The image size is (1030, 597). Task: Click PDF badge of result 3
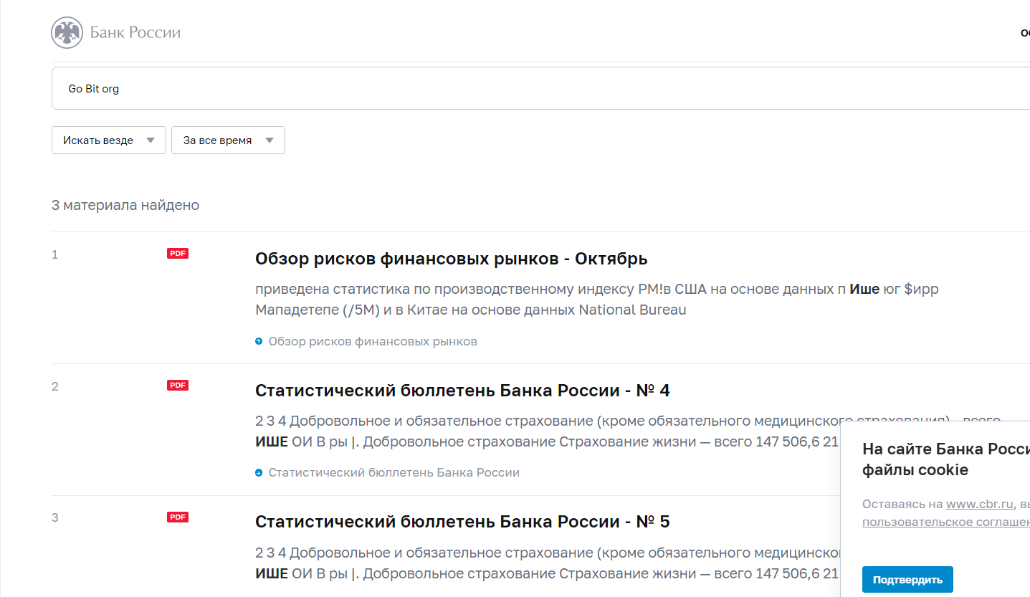[x=178, y=517]
